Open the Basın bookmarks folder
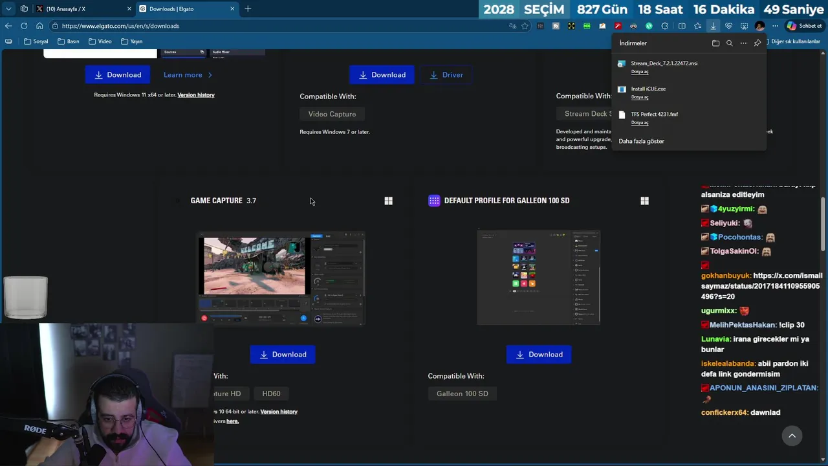 (69, 41)
